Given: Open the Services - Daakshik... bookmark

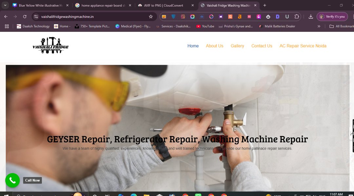Looking at the screenshot, I should click(x=173, y=26).
